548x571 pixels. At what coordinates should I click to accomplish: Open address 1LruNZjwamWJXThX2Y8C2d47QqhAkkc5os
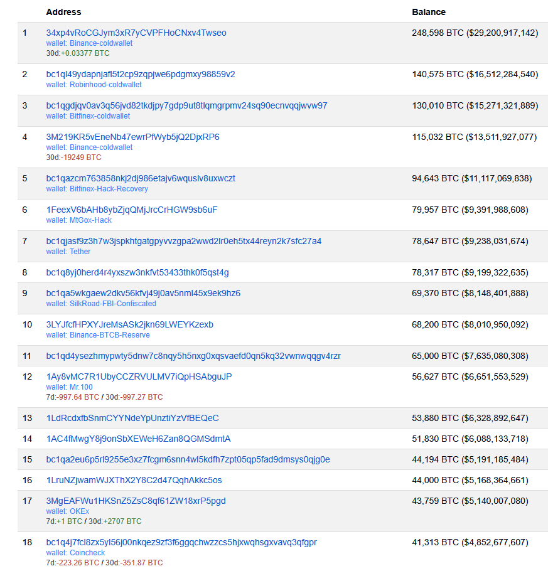(x=134, y=480)
